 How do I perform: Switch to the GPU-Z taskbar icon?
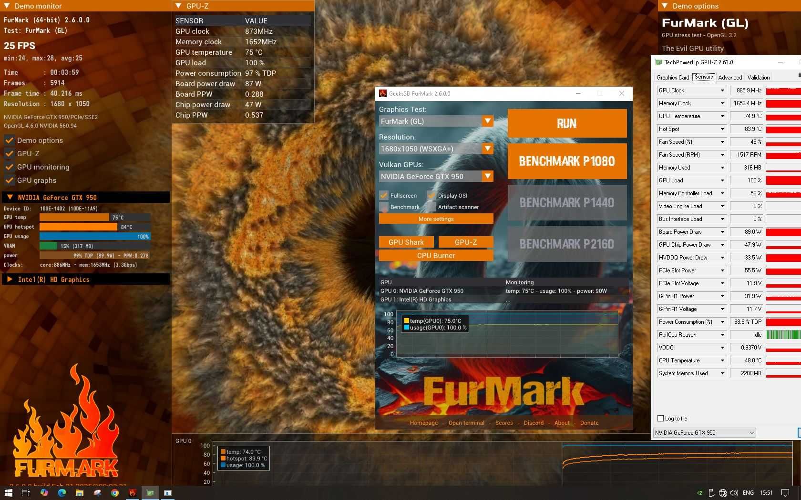pyautogui.click(x=150, y=493)
